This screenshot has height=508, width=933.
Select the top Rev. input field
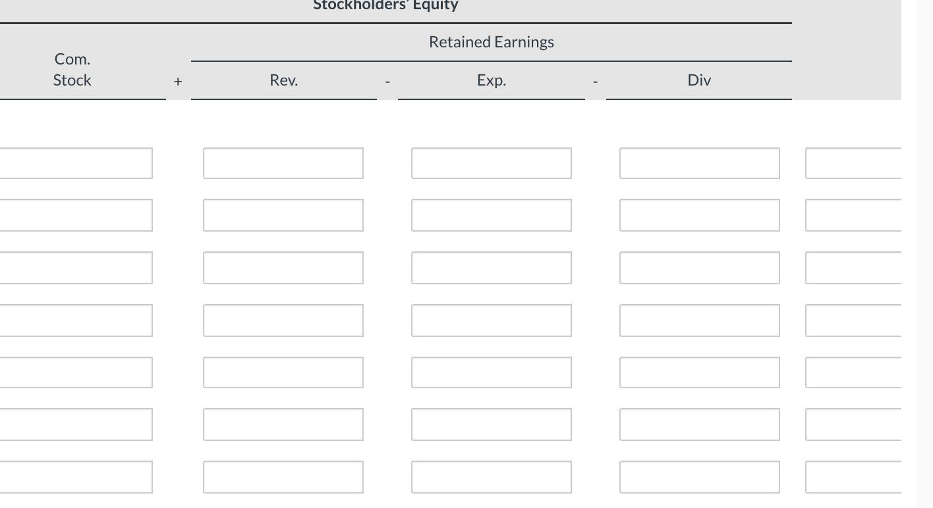tap(283, 163)
